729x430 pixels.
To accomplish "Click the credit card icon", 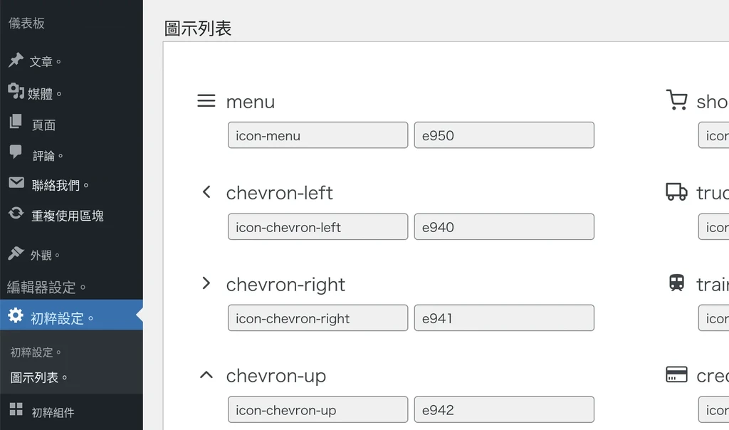I will tap(676, 374).
